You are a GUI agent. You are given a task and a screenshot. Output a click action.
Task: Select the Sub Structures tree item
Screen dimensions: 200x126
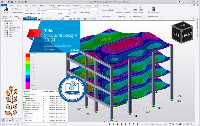(13, 31)
